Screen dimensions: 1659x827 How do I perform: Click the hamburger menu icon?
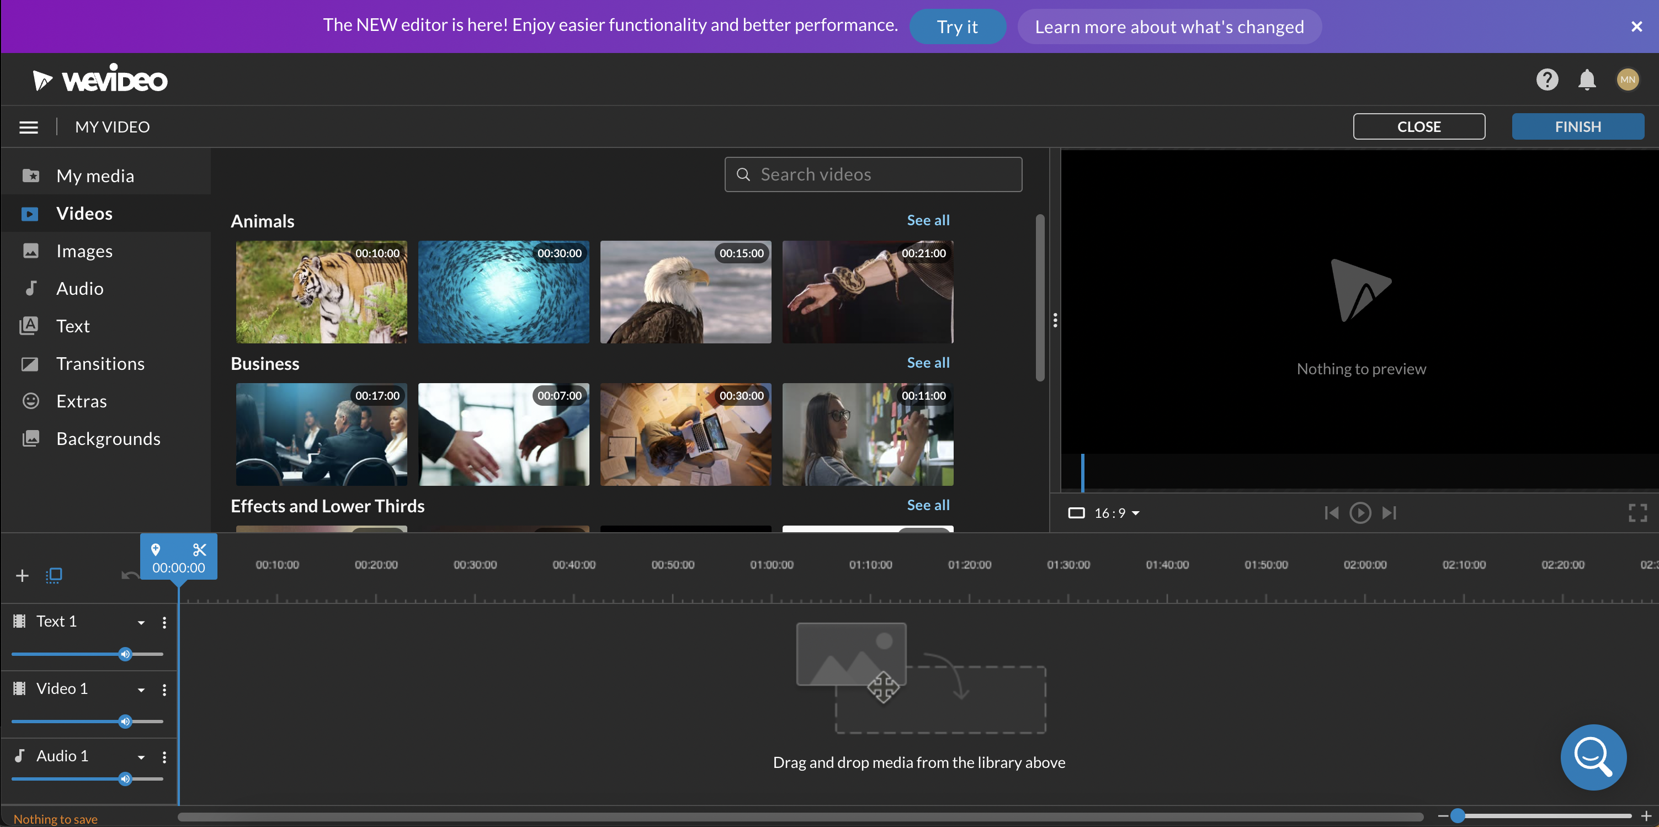pyautogui.click(x=28, y=127)
